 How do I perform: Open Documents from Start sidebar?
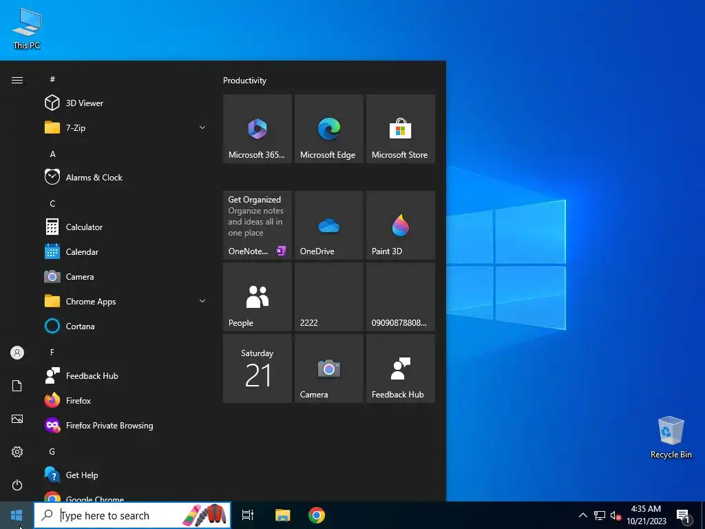pyautogui.click(x=17, y=386)
